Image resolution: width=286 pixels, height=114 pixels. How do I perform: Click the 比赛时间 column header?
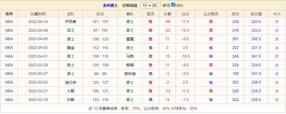[x=38, y=14]
